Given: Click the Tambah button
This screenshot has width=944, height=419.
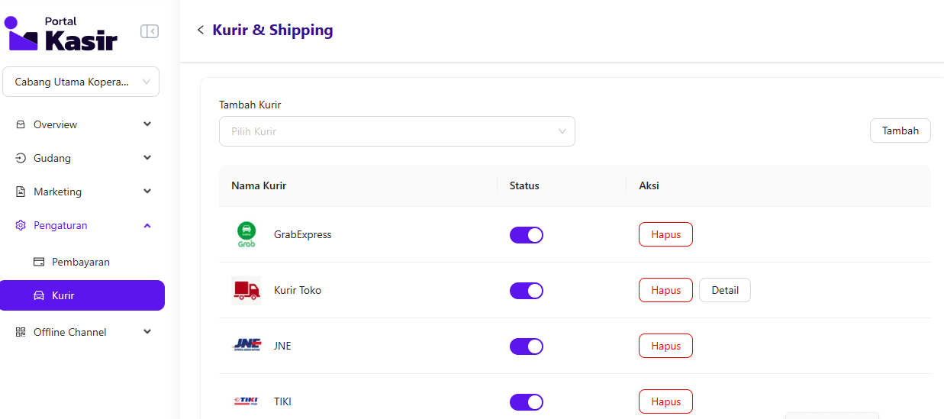Looking at the screenshot, I should coord(900,131).
